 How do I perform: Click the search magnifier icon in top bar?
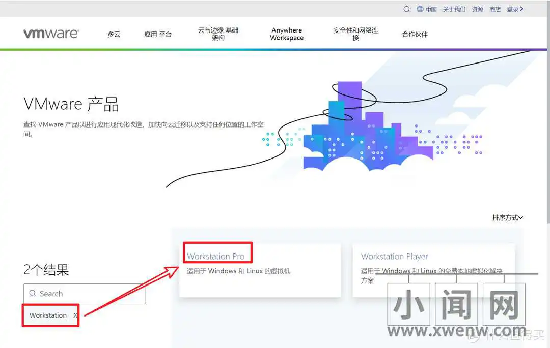click(x=406, y=9)
